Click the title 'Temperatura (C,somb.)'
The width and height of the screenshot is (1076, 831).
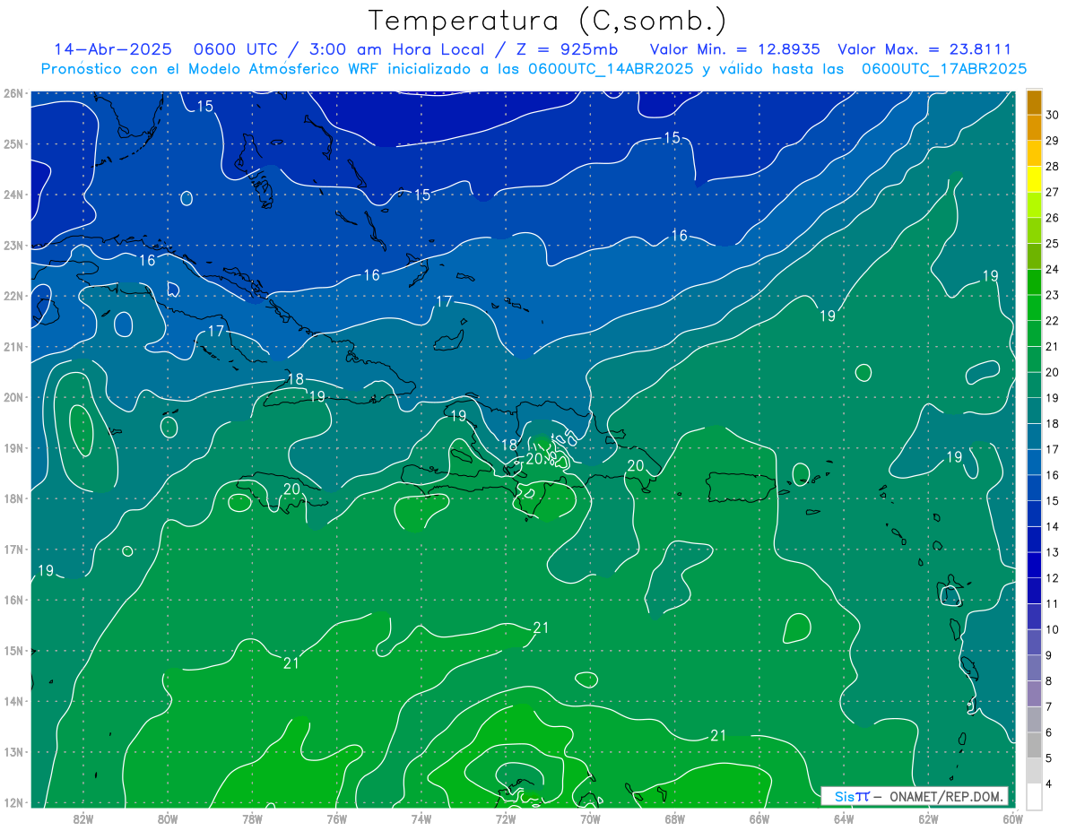(x=548, y=22)
